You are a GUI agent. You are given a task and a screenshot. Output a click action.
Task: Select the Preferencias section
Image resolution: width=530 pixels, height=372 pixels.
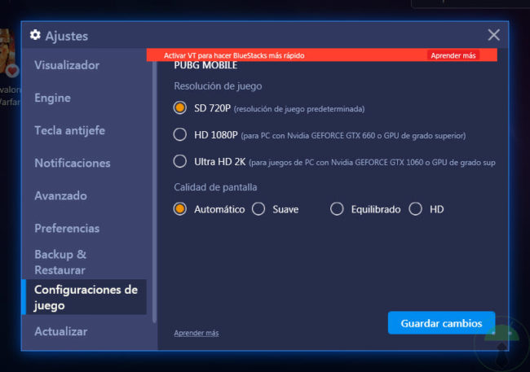point(67,228)
